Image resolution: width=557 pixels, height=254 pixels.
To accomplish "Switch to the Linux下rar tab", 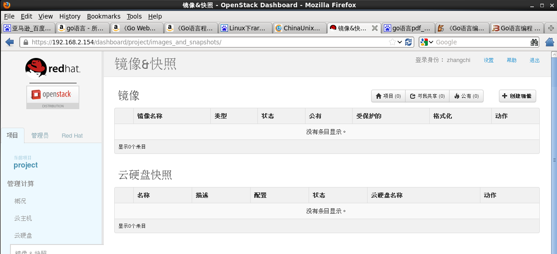I will tap(246, 28).
